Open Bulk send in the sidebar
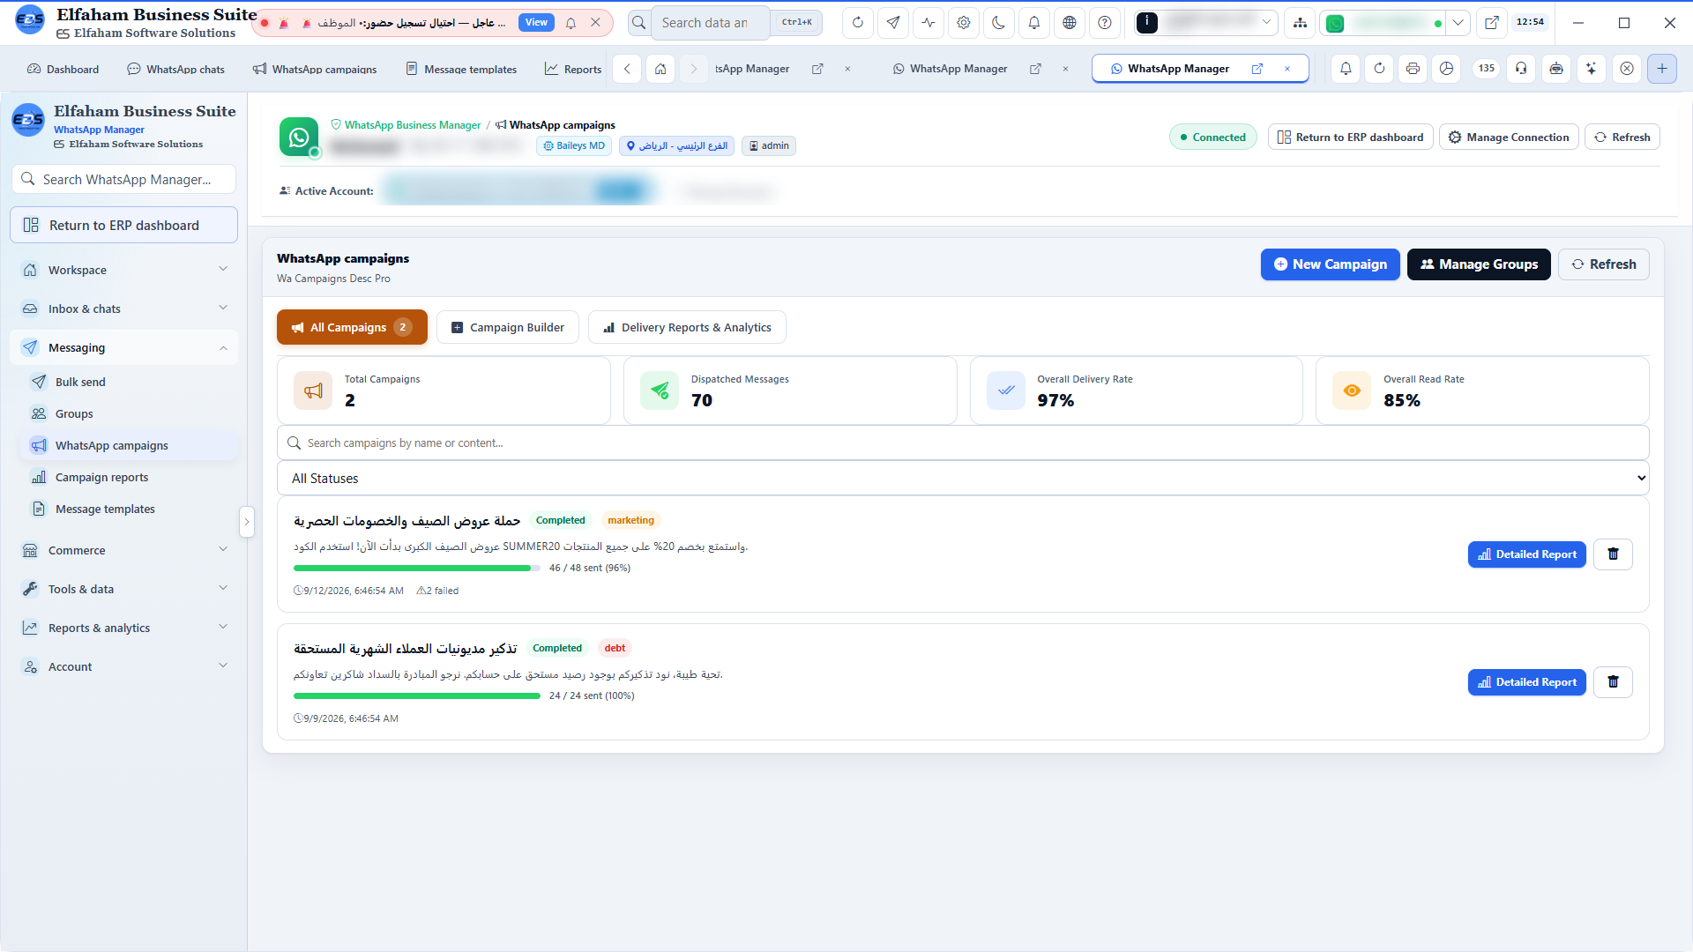Screen dimensions: 1693x952 coord(129,382)
